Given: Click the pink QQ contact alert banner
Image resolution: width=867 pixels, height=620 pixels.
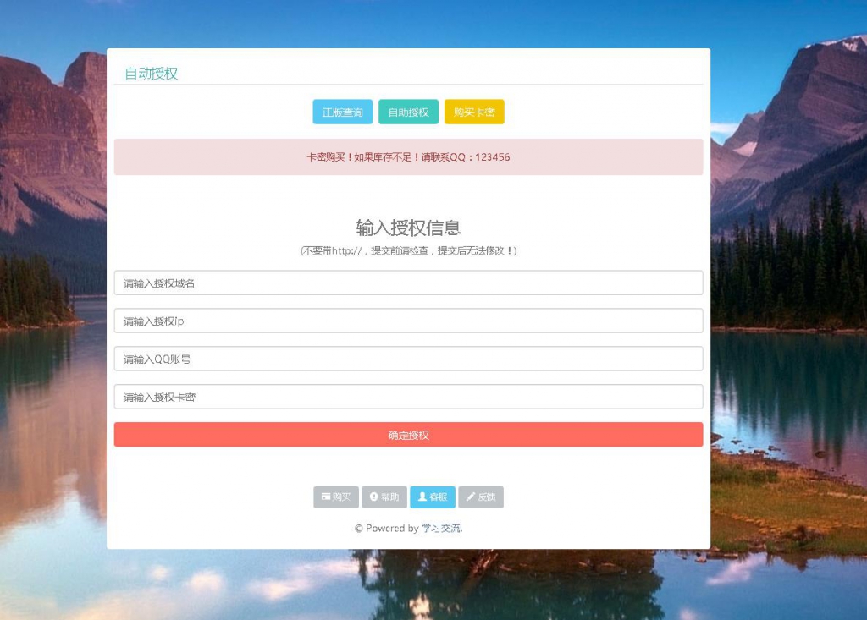Looking at the screenshot, I should coord(408,156).
